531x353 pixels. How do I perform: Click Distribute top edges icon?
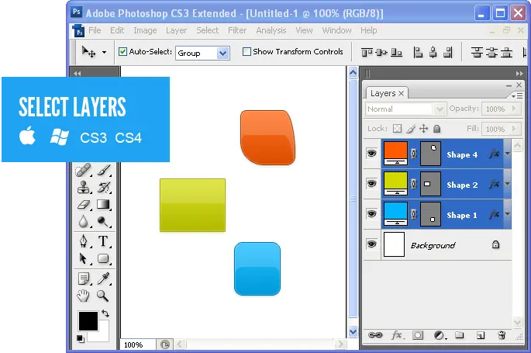[477, 53]
